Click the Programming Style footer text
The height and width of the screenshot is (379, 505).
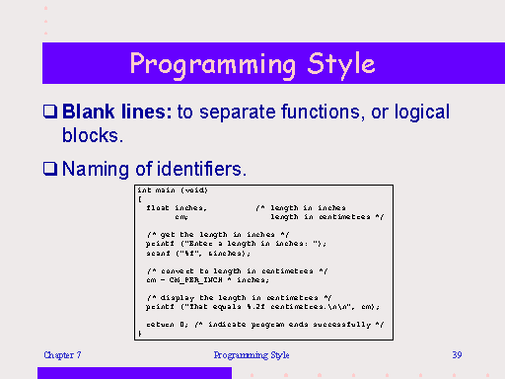[x=252, y=355]
